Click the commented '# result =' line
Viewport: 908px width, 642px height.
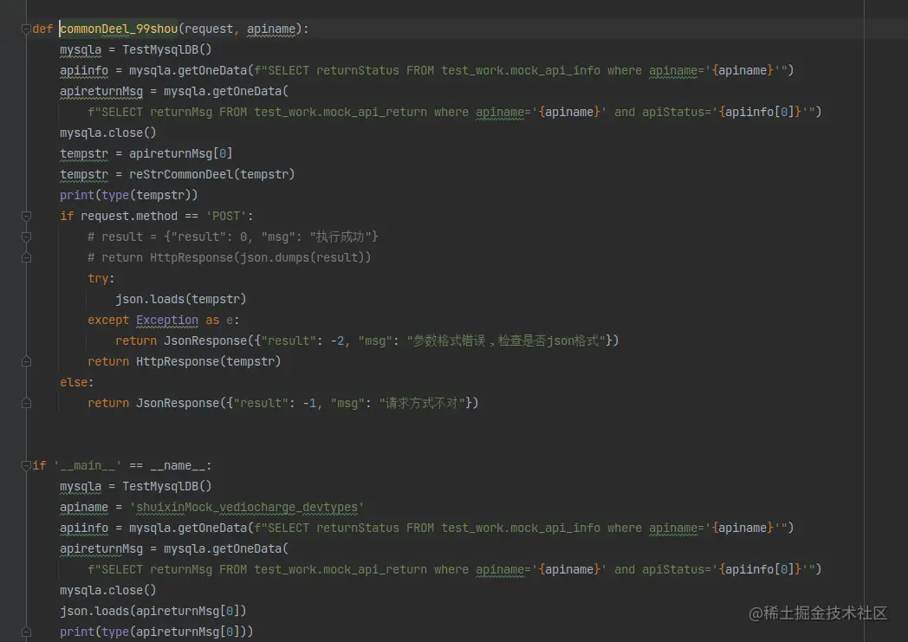233,237
